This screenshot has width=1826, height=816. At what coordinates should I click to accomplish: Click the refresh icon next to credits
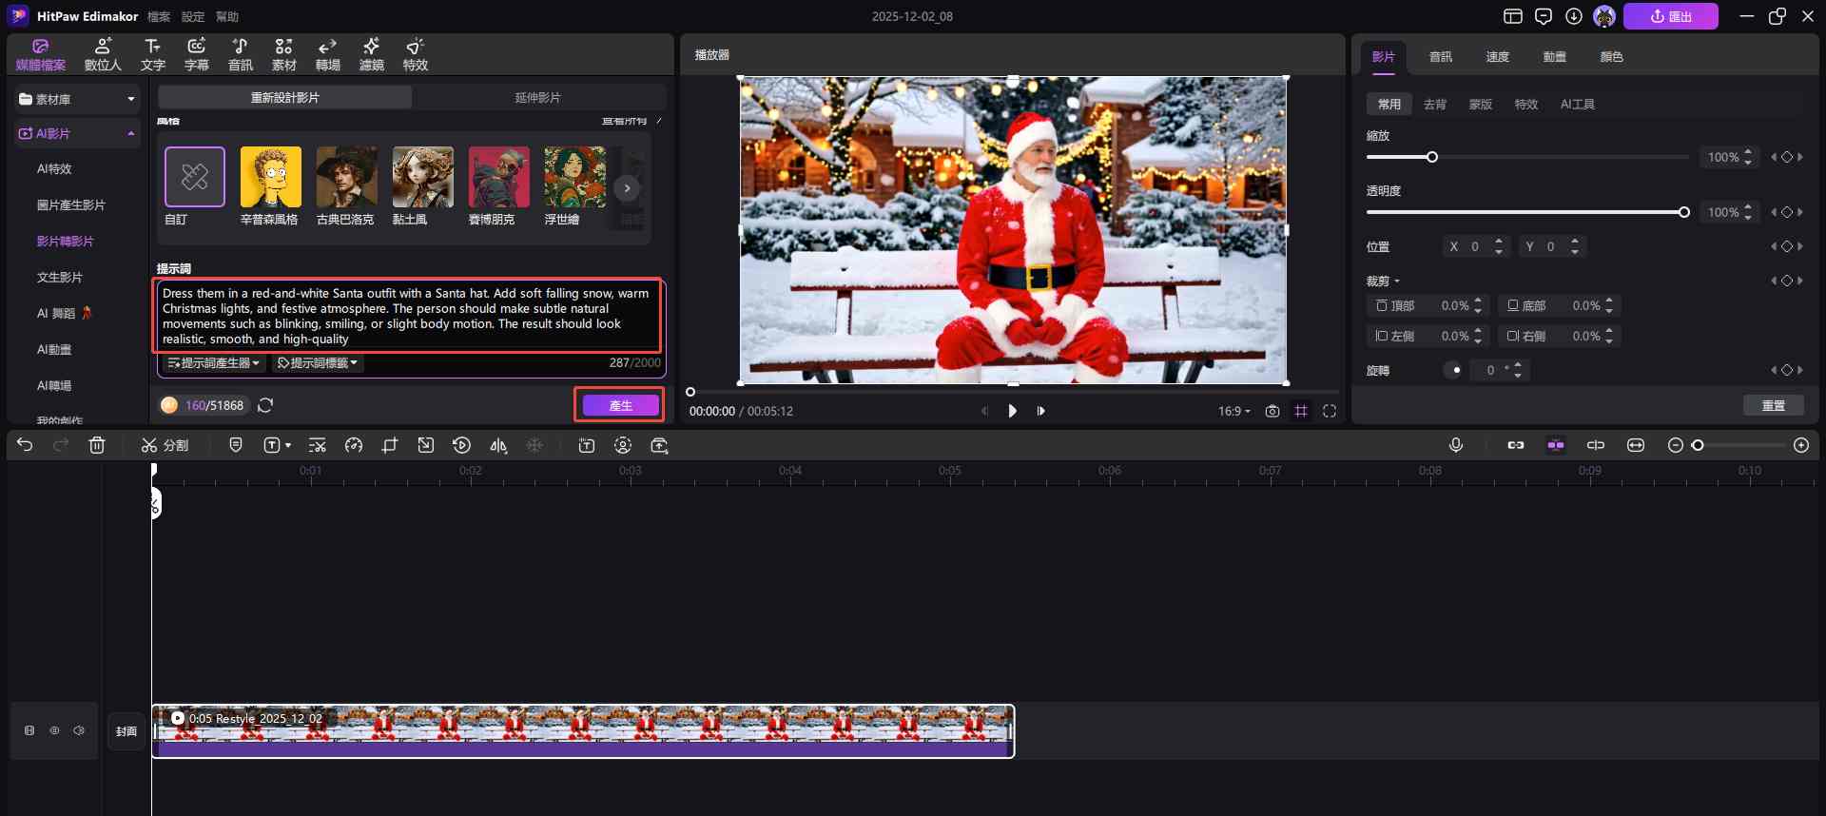point(265,405)
